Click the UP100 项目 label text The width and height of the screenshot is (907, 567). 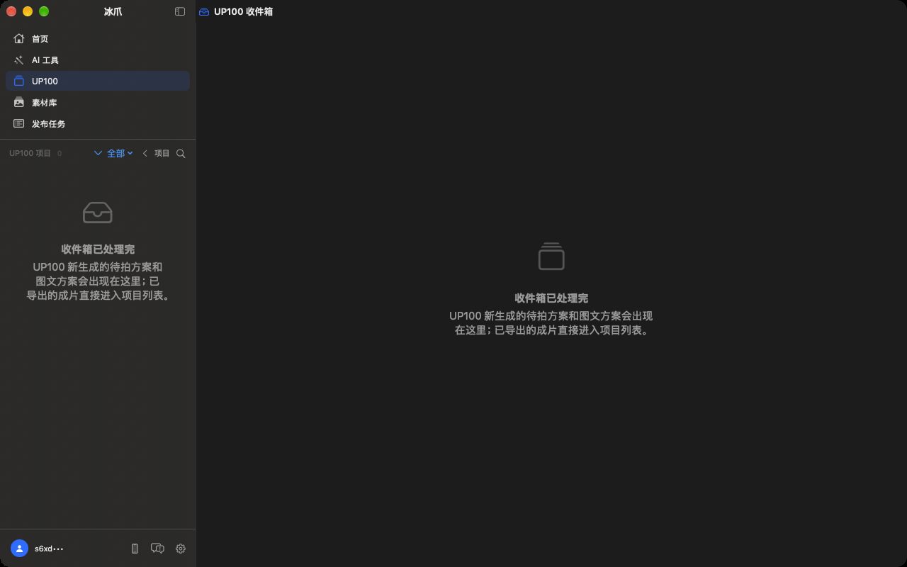[30, 153]
